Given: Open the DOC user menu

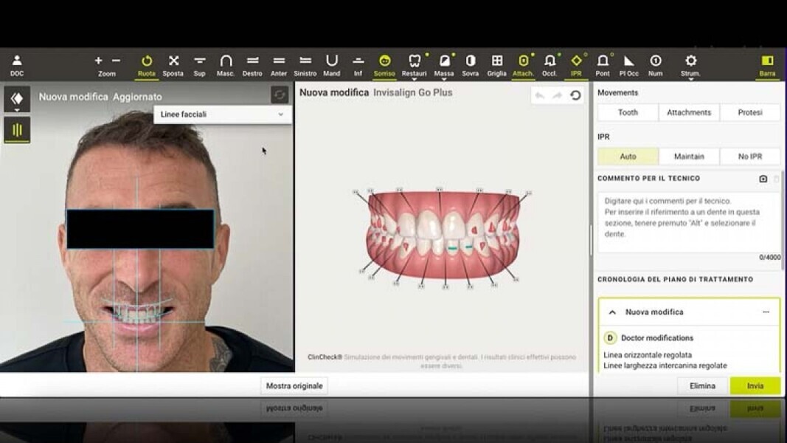Looking at the screenshot, I should pyautogui.click(x=17, y=64).
